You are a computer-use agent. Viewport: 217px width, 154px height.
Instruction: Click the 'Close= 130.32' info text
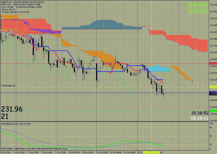[x=8, y=10]
